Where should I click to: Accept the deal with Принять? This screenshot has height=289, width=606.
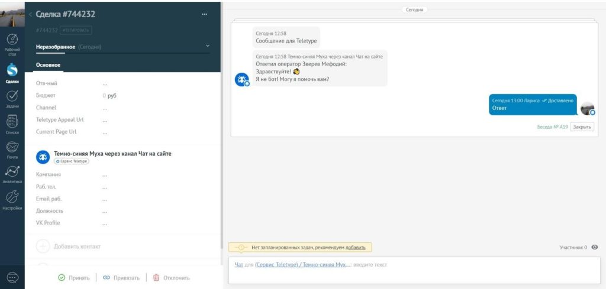pos(74,278)
